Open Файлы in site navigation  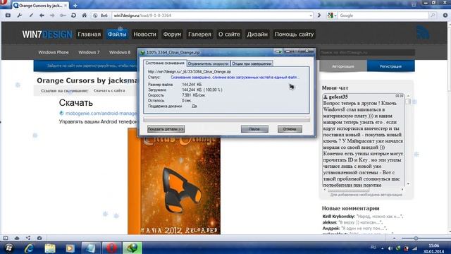click(117, 35)
